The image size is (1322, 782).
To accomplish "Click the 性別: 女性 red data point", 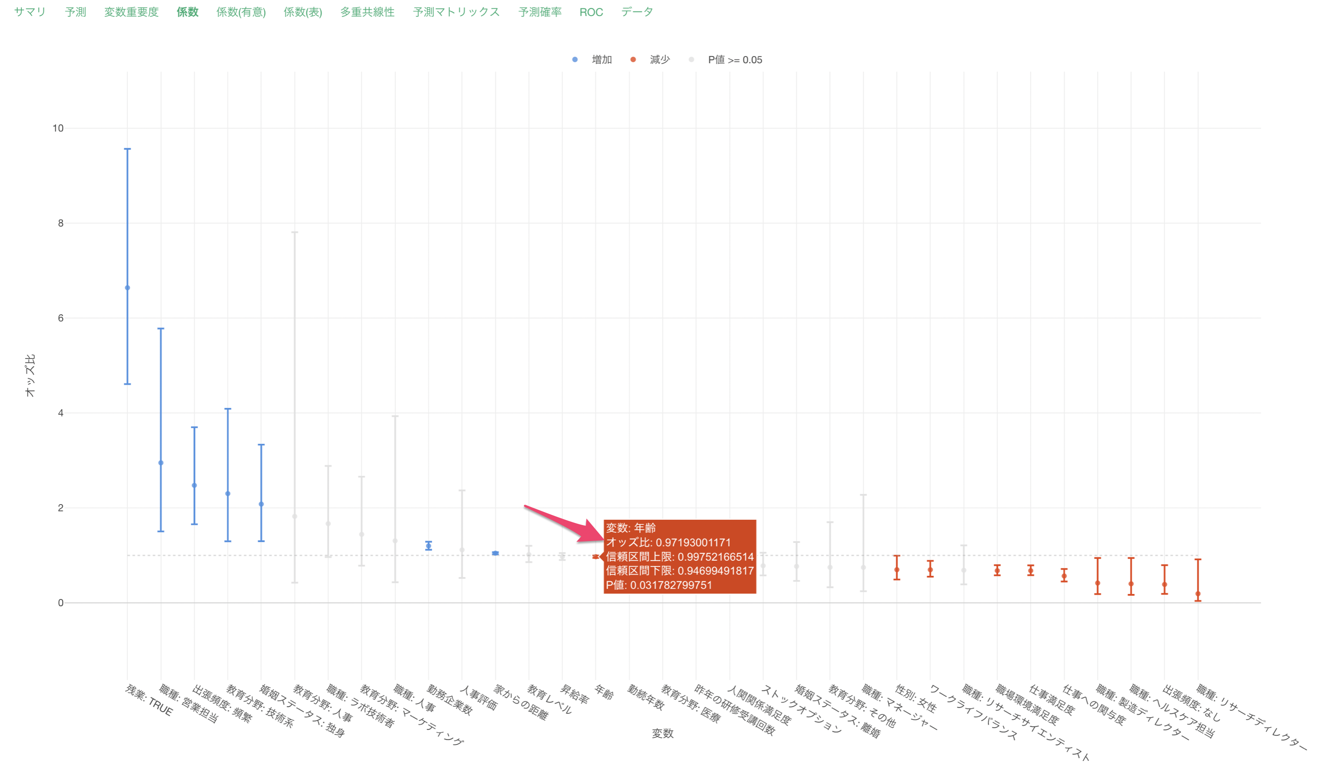I will [897, 570].
